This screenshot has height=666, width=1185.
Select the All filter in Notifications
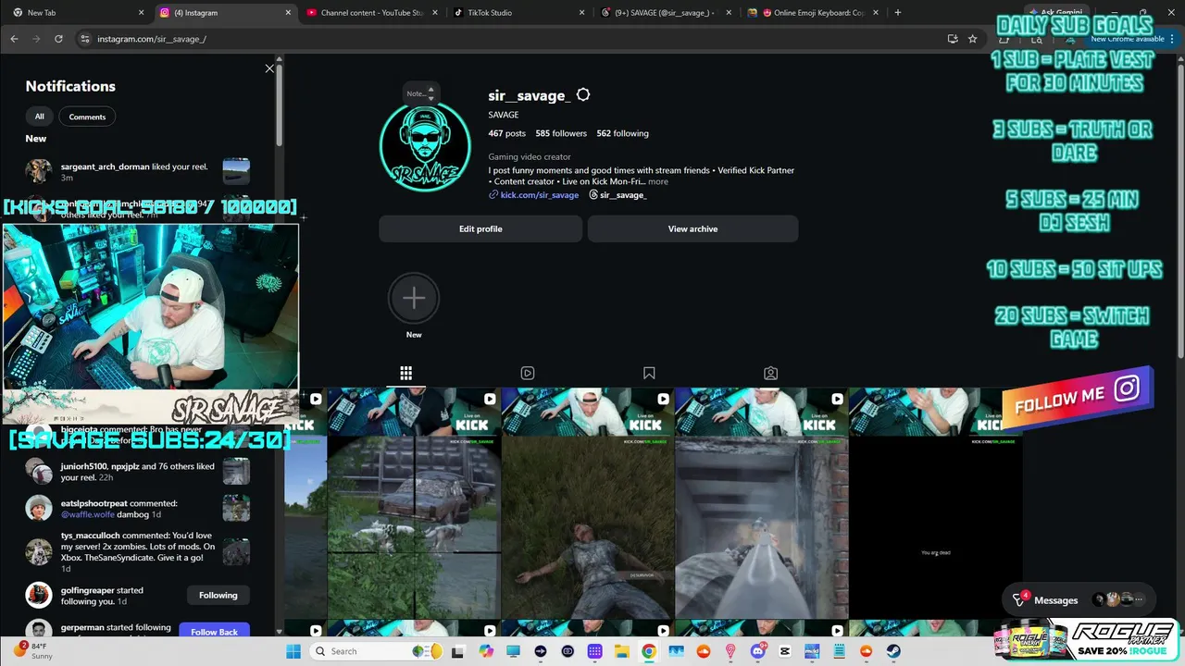pos(39,117)
